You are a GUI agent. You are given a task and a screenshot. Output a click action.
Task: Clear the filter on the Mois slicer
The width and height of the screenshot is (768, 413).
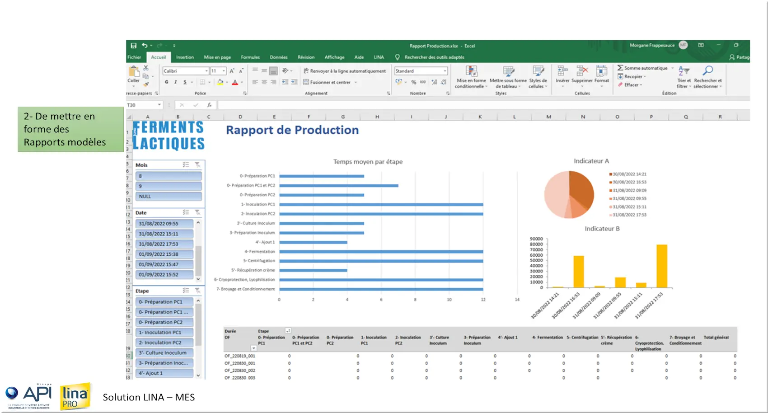(x=197, y=165)
